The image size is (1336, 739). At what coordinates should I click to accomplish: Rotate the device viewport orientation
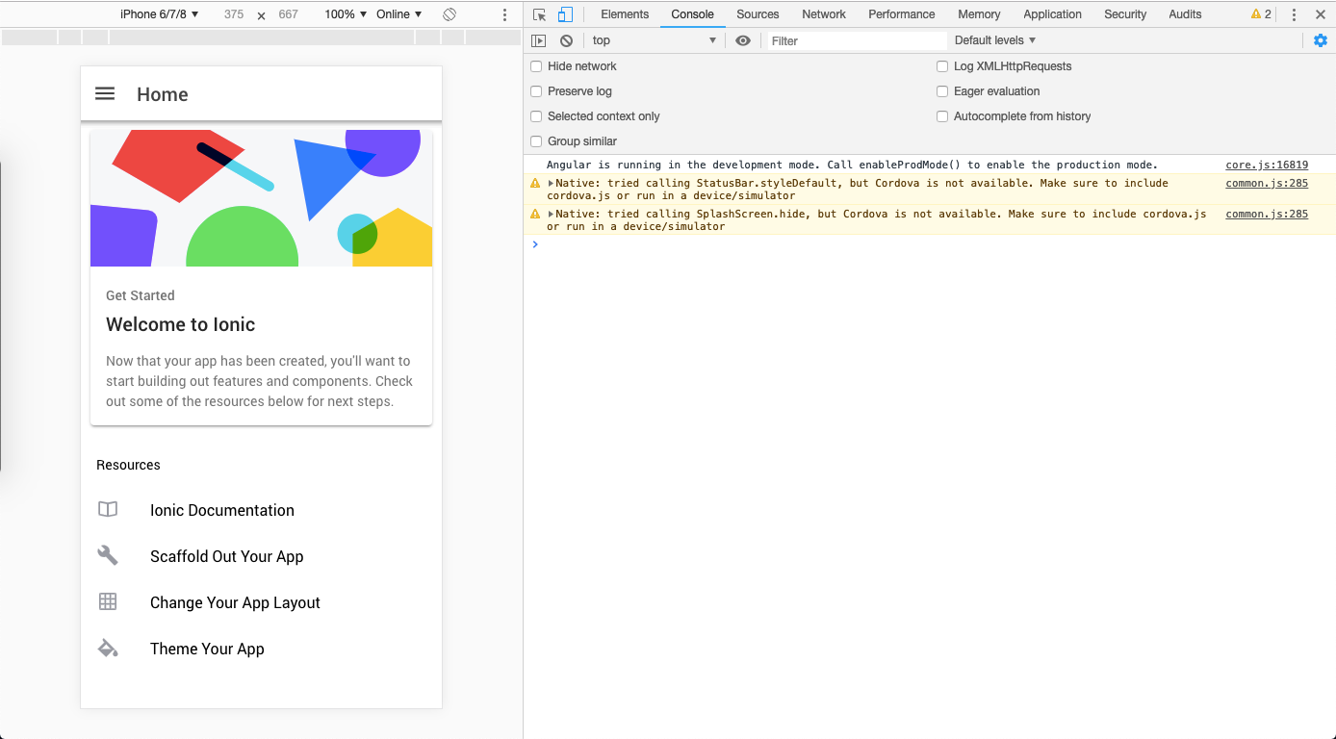pos(450,14)
